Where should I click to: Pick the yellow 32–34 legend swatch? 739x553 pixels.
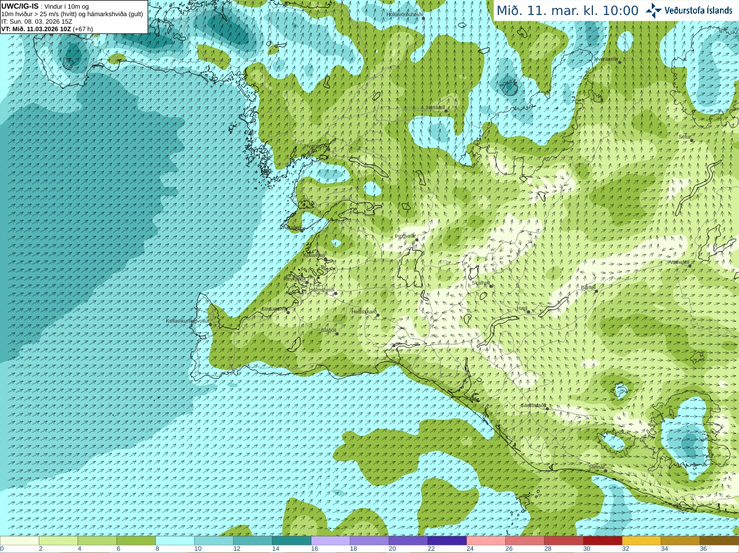coord(641,541)
